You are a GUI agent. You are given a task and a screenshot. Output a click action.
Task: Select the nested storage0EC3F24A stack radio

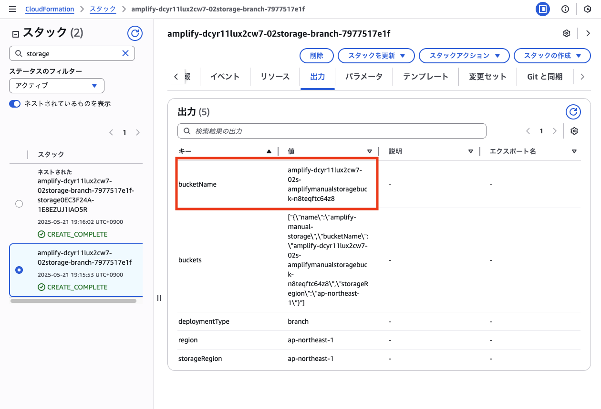[x=19, y=204]
